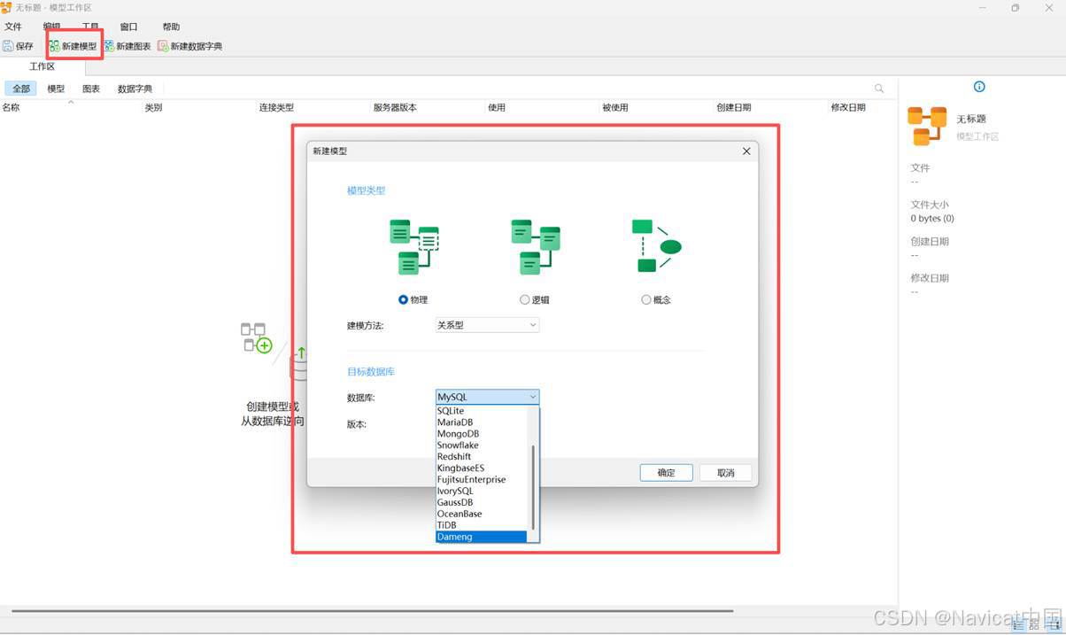Click the orange workspace icon beside 无标题

coord(927,126)
